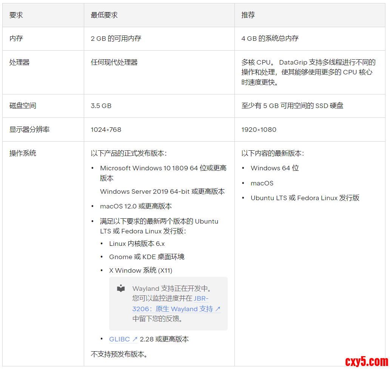Viewport: 390px width, 369px height.
Task: Click the 任何现代处理器 cell text
Action: pyautogui.click(x=114, y=62)
